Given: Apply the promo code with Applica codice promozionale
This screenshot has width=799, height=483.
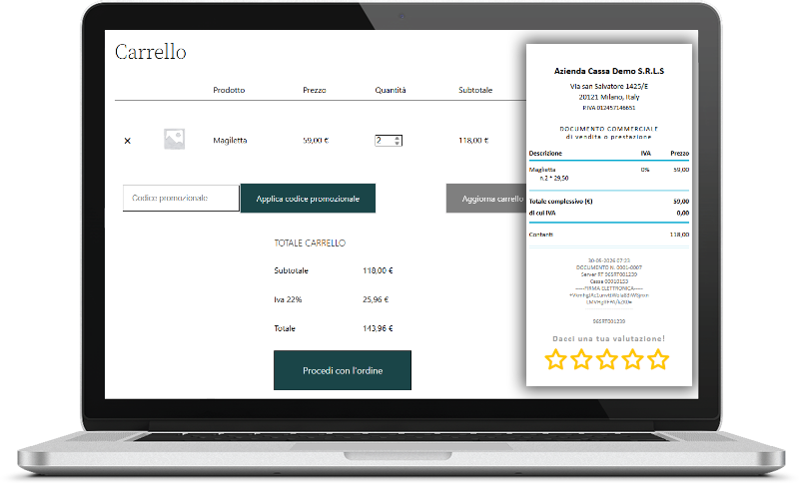Looking at the screenshot, I should click(x=308, y=199).
